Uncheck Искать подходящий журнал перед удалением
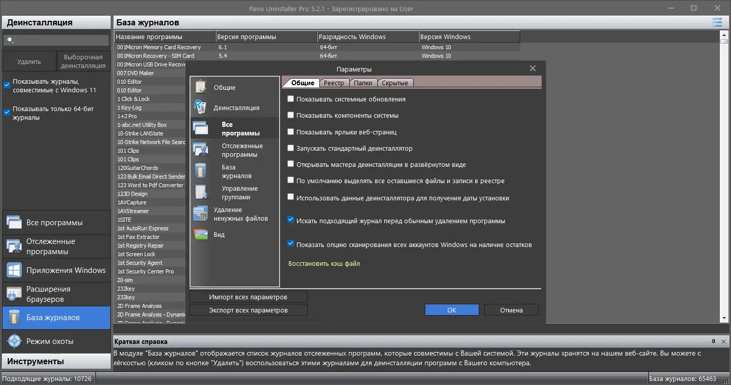The width and height of the screenshot is (731, 385). [290, 219]
